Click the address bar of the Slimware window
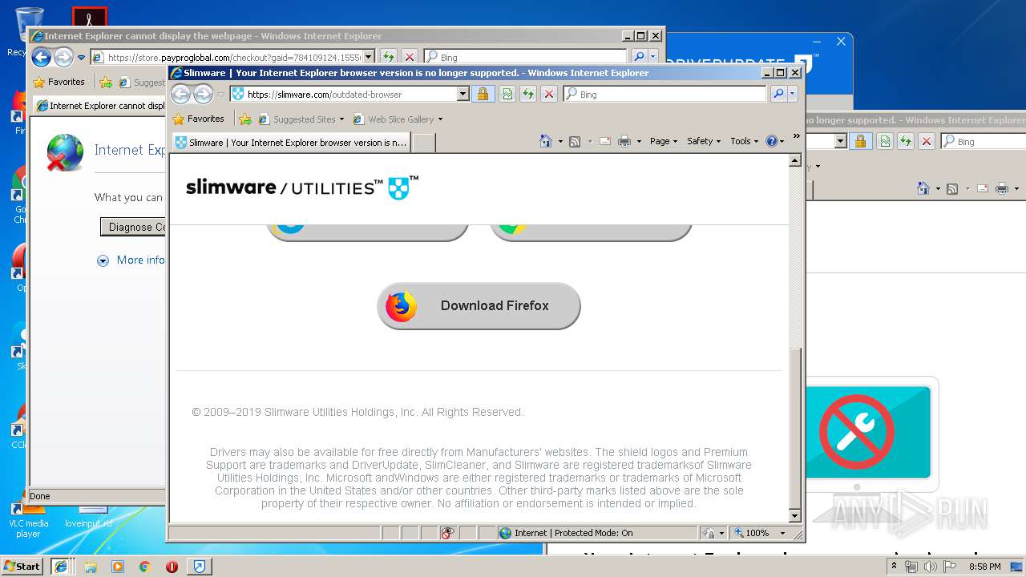The height and width of the screenshot is (577, 1026). point(349,94)
